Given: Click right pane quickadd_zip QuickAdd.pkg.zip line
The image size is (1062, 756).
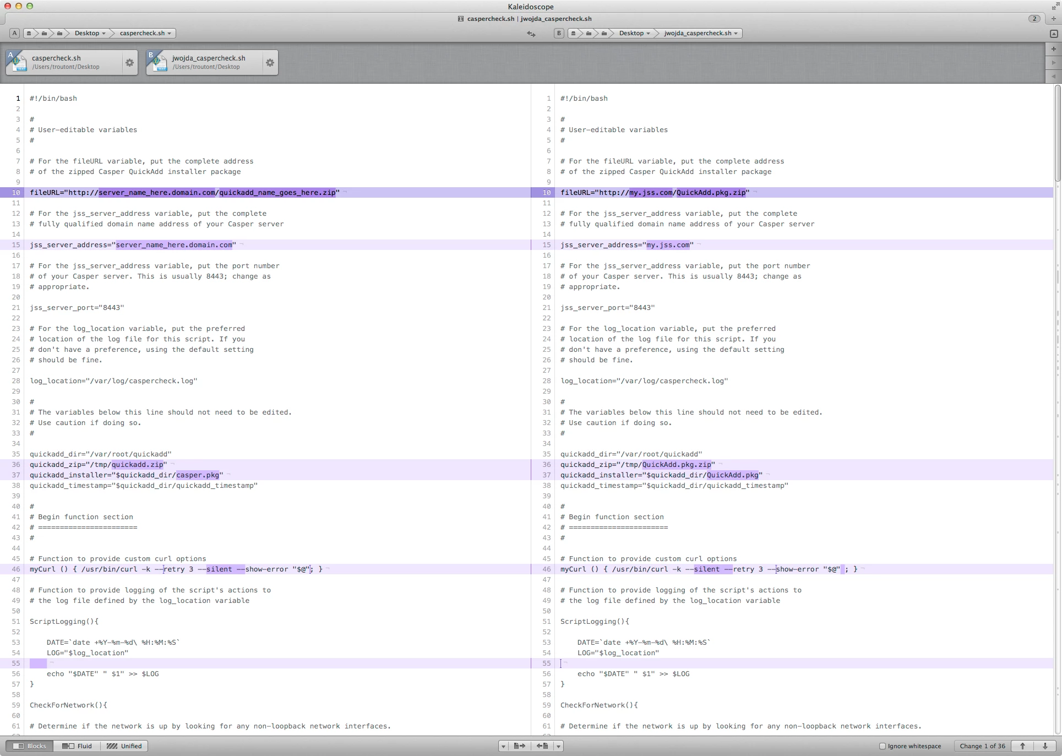Looking at the screenshot, I should click(x=638, y=465).
